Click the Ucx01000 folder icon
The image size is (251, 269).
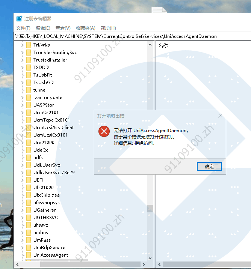[x=29, y=143]
